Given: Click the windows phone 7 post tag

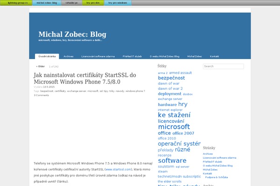Looking at the screenshot, I should [135, 91].
